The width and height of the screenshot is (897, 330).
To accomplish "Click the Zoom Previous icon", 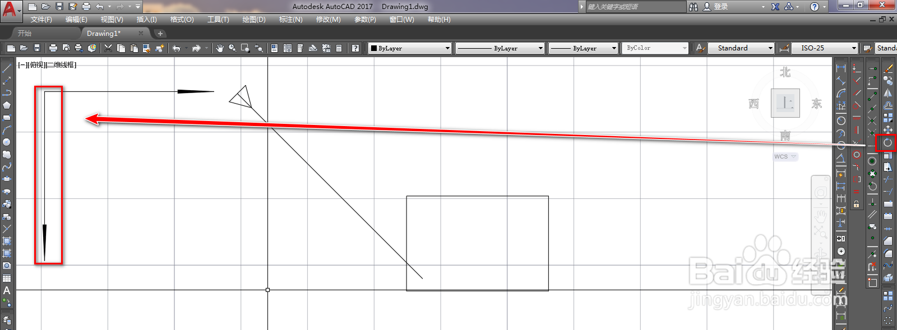I will [x=259, y=48].
